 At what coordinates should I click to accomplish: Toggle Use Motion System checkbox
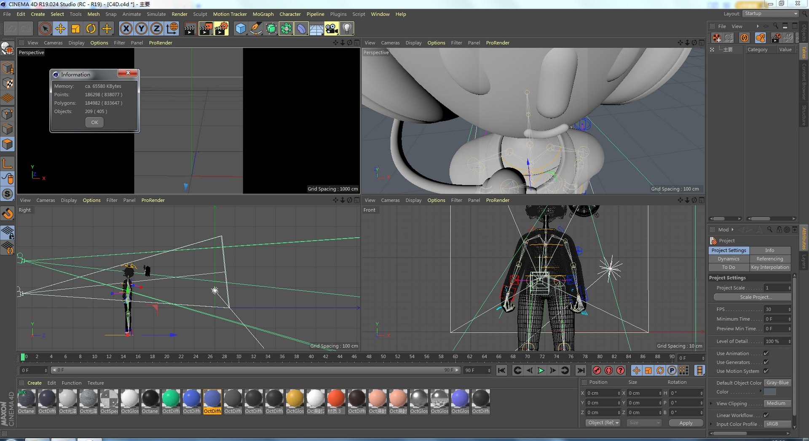pyautogui.click(x=766, y=371)
